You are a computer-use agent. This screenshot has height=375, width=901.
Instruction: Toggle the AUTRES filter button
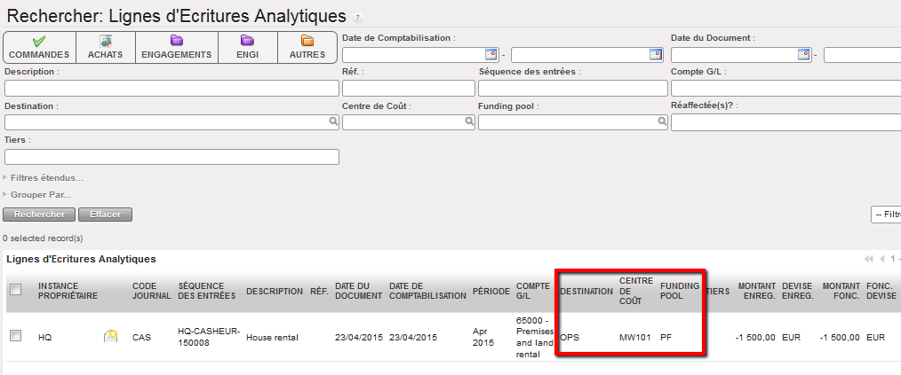307,48
